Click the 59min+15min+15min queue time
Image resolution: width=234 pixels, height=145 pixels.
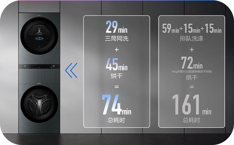tap(191, 29)
